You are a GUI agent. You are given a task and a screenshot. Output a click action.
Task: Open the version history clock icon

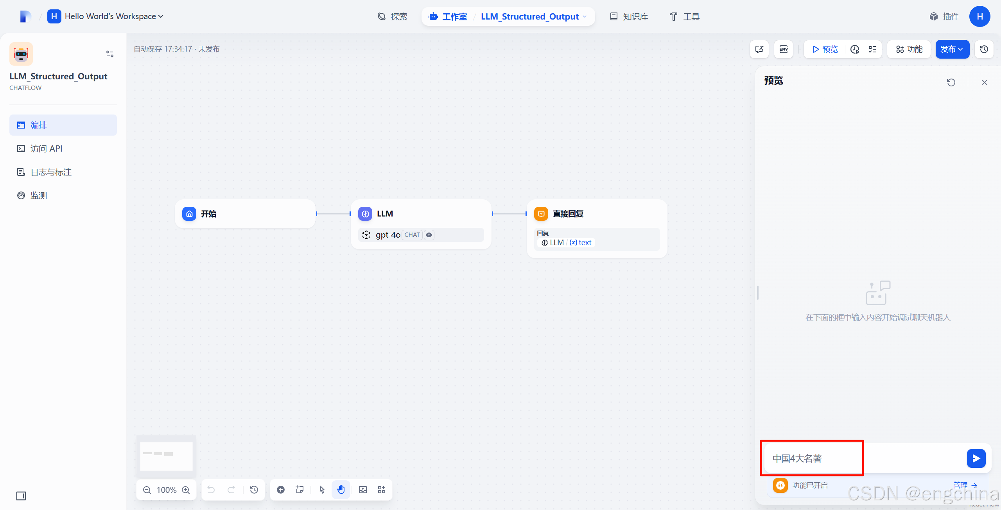click(984, 49)
